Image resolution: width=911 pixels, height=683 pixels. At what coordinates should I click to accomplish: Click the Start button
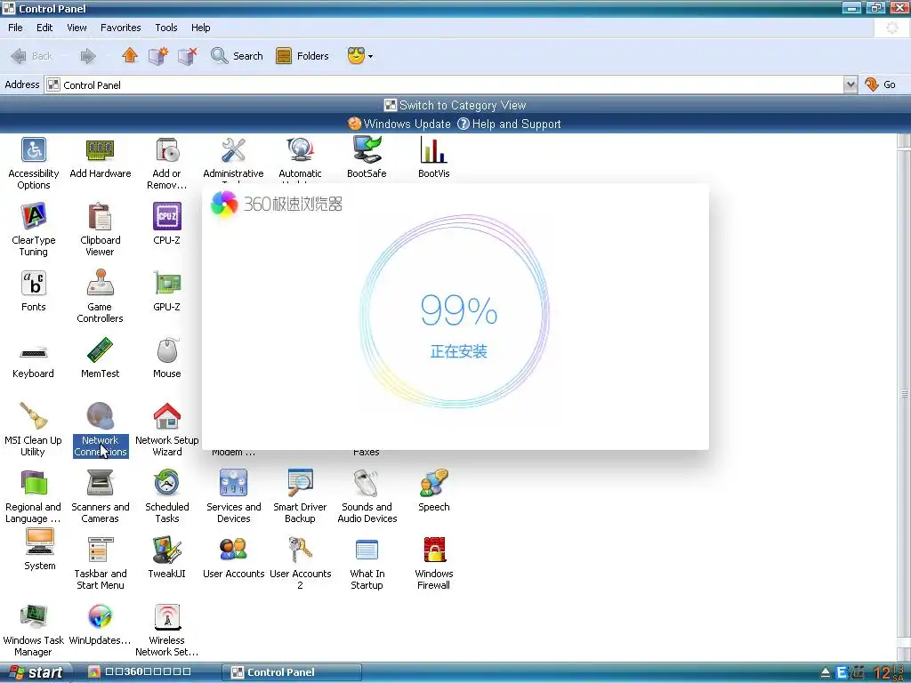pyautogui.click(x=35, y=672)
